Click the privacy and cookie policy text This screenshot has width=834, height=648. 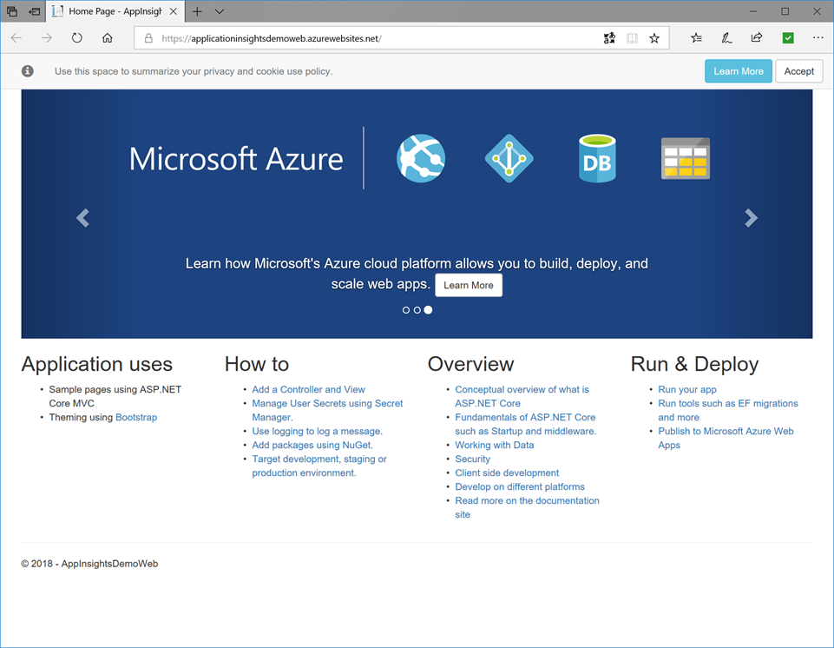pyautogui.click(x=194, y=71)
